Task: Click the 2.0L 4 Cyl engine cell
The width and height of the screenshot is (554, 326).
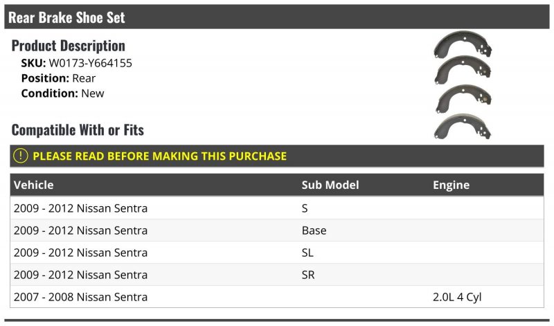Action: coord(457,297)
